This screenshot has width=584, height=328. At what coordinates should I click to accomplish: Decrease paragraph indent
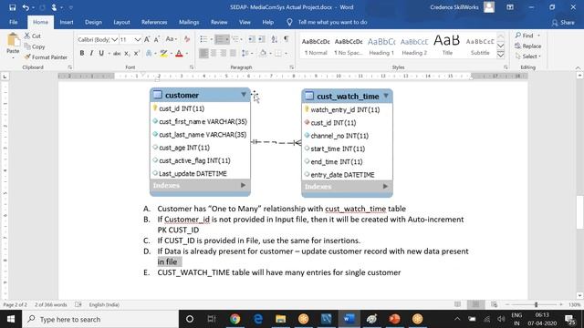point(252,39)
